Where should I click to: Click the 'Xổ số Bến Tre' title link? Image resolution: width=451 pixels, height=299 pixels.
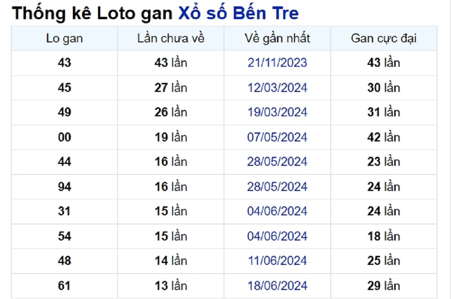point(238,14)
